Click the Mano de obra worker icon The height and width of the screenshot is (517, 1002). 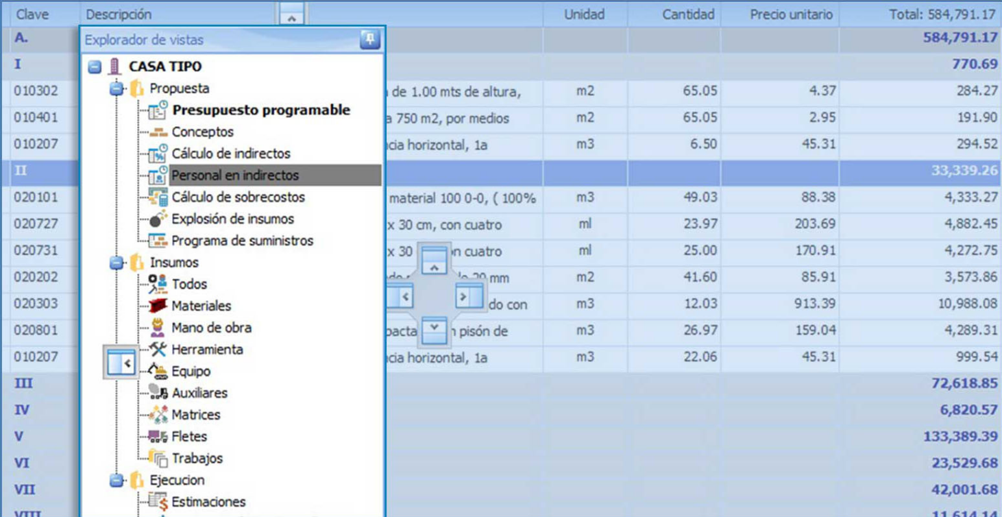tap(158, 328)
